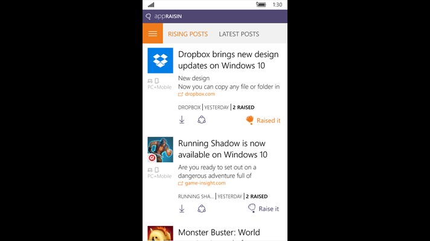Tap the signal strength status icon

[151, 5]
